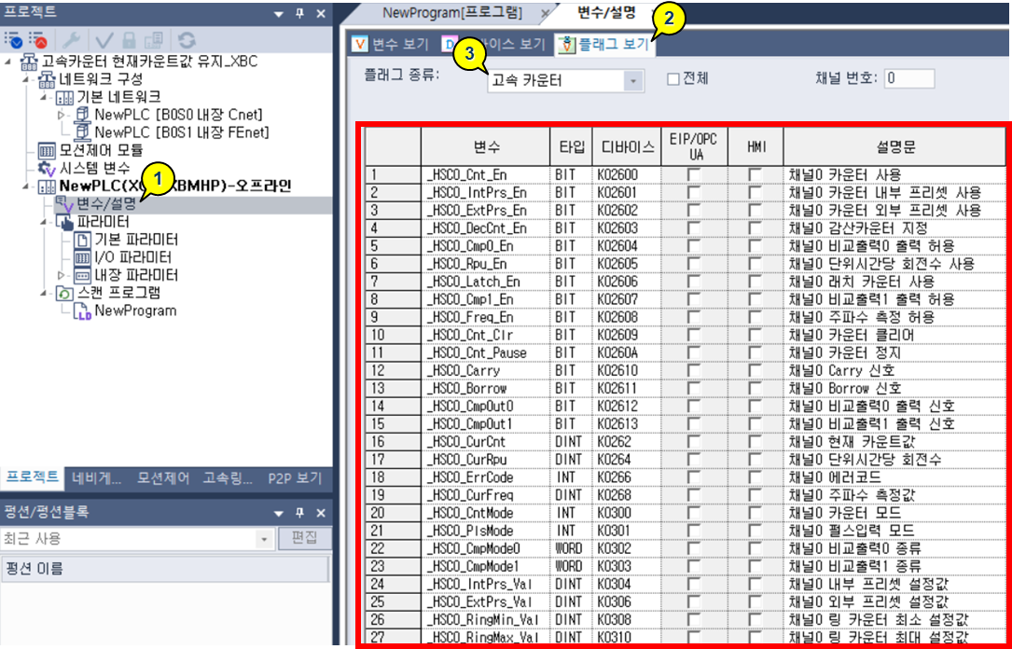This screenshot has width=1012, height=649.
Task: Click the red up-arrow icon in project toolbar
Action: pyautogui.click(x=37, y=40)
